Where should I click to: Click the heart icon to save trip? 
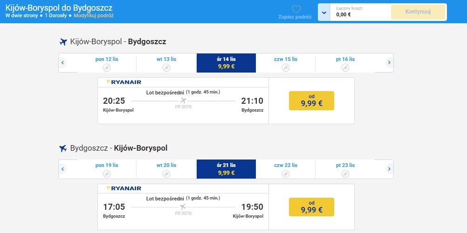(x=296, y=9)
